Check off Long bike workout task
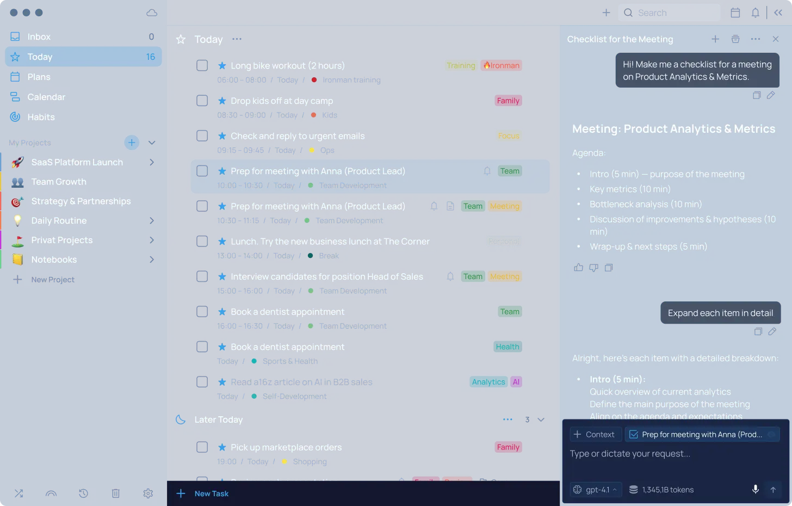This screenshot has width=792, height=506. click(202, 66)
